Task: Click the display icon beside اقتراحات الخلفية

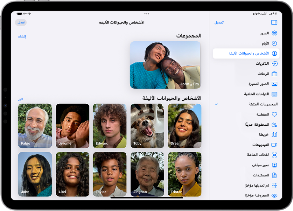Action: [x=274, y=94]
